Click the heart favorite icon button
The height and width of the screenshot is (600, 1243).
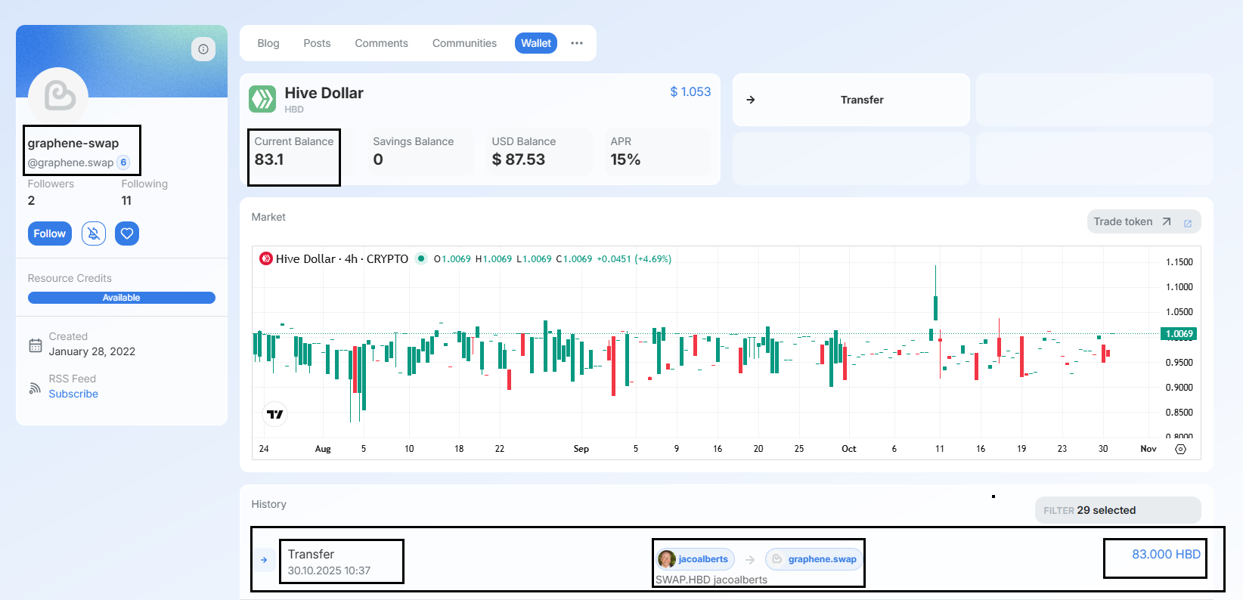click(x=127, y=234)
